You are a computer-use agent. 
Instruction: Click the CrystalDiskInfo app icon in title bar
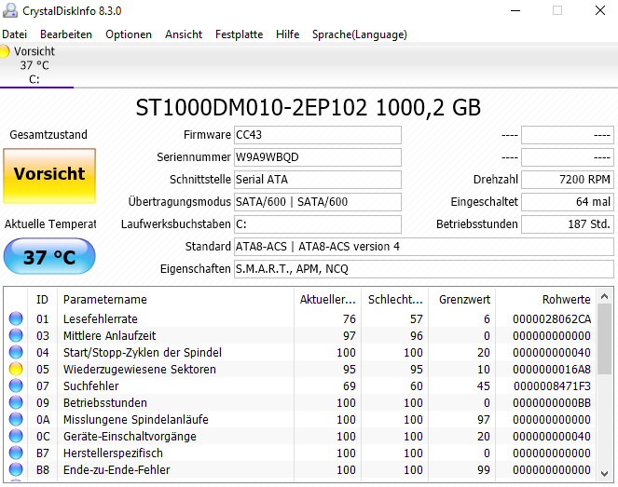tap(10, 10)
